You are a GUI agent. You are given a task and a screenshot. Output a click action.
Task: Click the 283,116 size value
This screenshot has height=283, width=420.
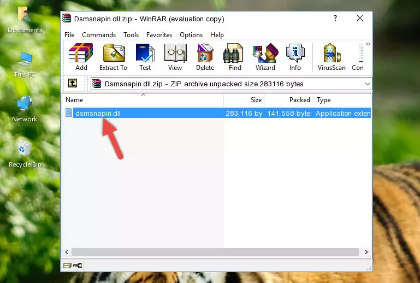pyautogui.click(x=244, y=113)
